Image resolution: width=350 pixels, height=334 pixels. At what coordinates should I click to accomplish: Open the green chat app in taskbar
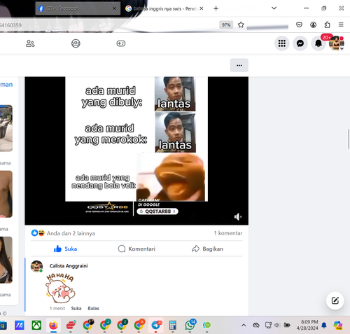[x=206, y=325]
